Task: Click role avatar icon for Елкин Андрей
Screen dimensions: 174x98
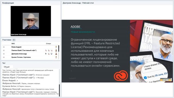Action: (x=56, y=47)
